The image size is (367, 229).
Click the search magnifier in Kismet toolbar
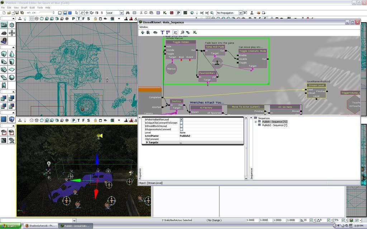(x=182, y=33)
